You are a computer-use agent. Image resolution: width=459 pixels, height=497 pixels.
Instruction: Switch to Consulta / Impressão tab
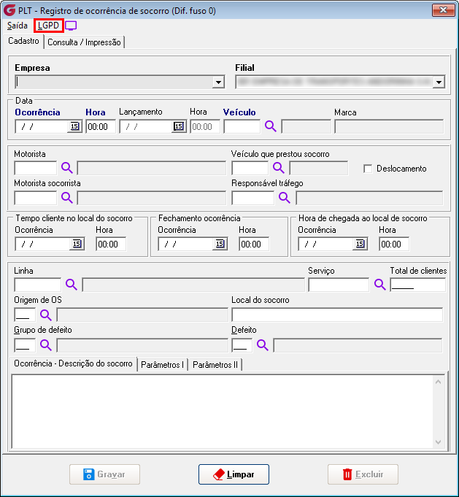click(84, 42)
